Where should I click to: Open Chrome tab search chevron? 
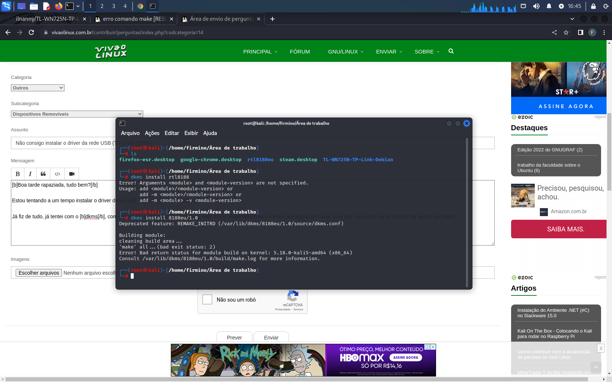[572, 19]
